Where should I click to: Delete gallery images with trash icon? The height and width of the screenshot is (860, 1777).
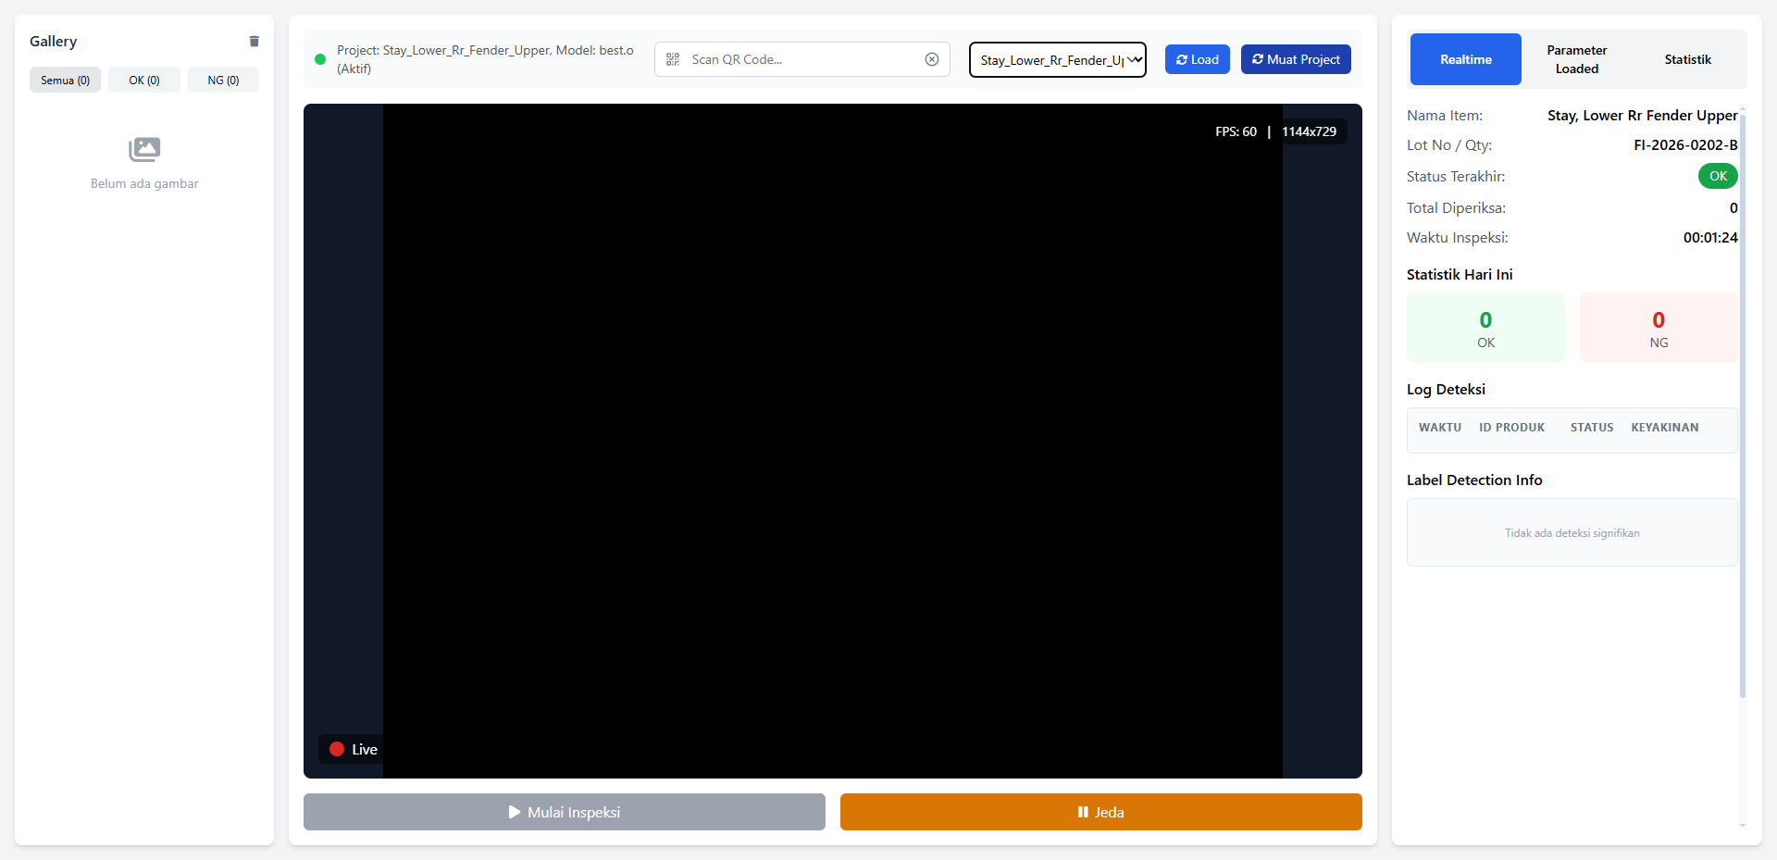coord(255,41)
